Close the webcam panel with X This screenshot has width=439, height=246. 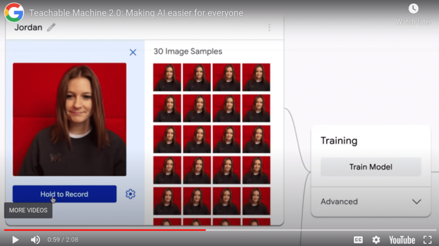coord(133,52)
